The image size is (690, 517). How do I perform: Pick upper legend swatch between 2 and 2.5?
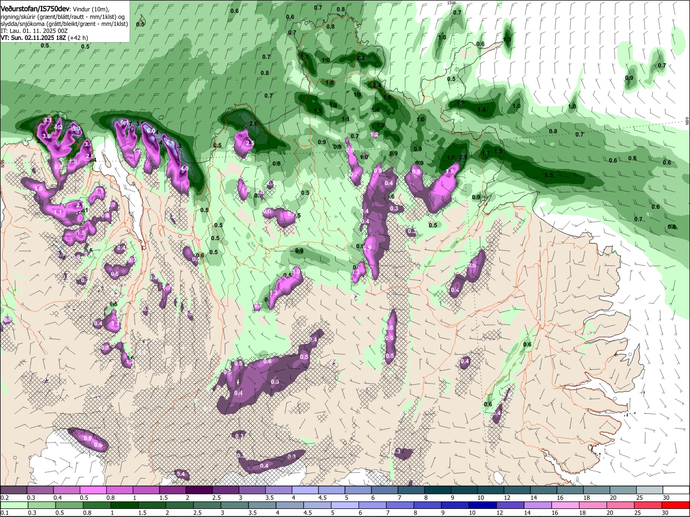[x=198, y=489]
